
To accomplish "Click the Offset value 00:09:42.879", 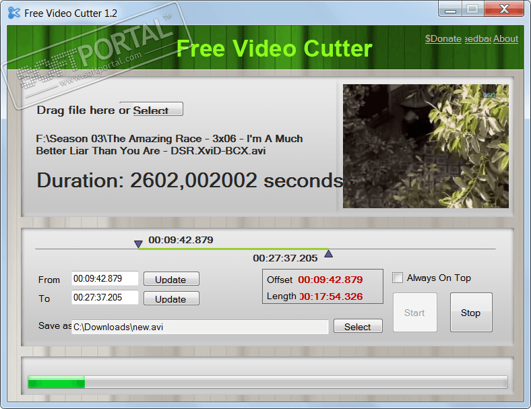I will tap(330, 280).
